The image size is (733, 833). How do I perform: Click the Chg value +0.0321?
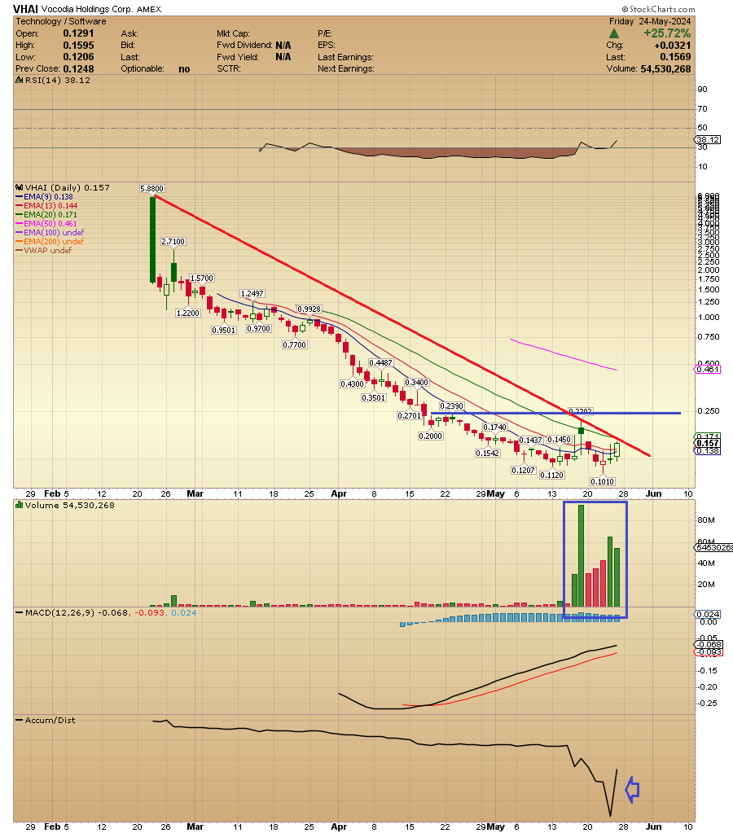(x=673, y=45)
